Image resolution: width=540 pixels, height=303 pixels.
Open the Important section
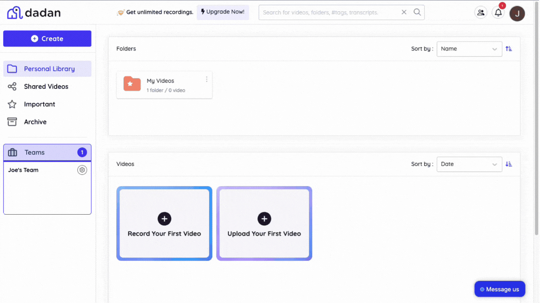(39, 104)
